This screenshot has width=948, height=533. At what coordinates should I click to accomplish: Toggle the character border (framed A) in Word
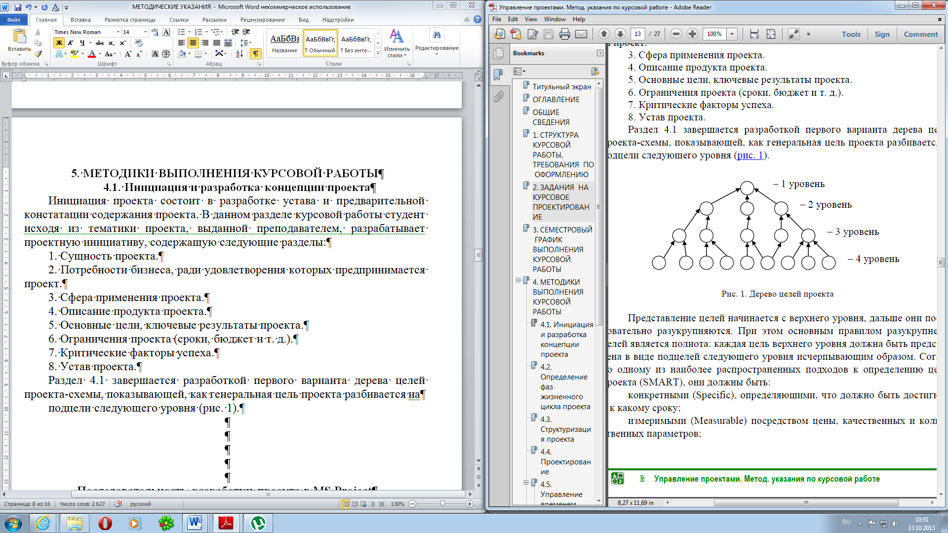(166, 32)
